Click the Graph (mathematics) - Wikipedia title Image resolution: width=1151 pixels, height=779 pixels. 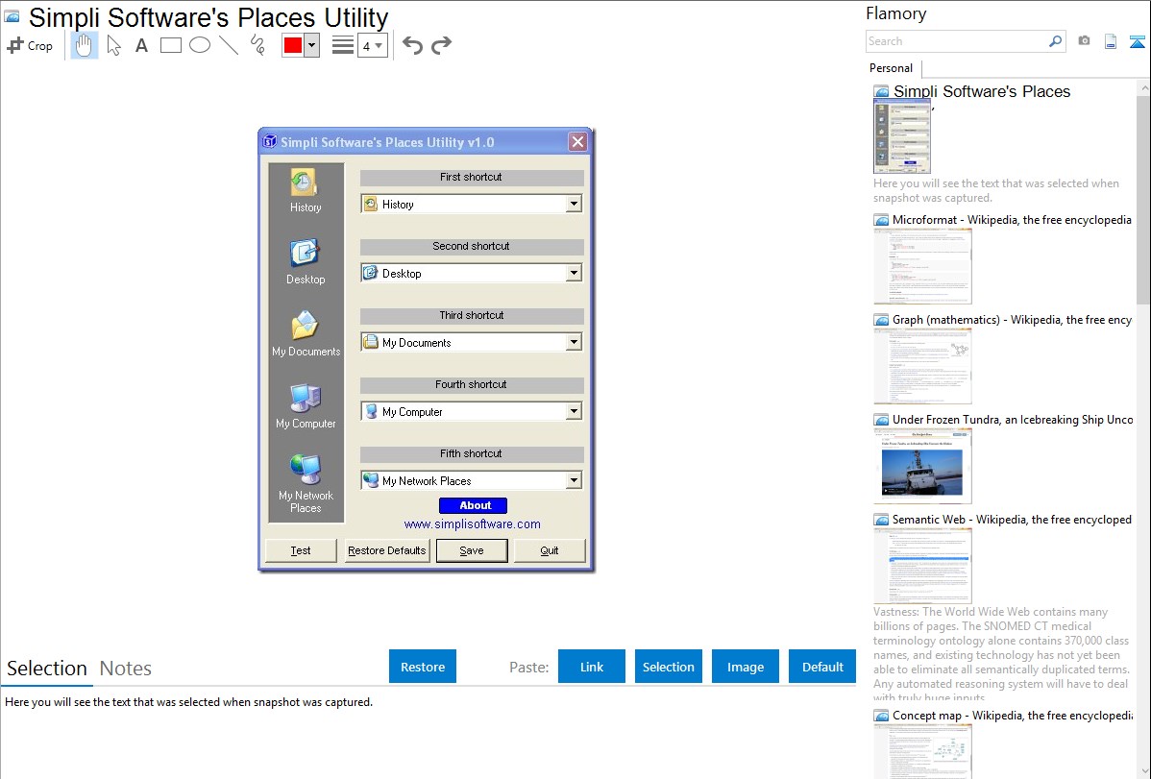(x=1012, y=320)
